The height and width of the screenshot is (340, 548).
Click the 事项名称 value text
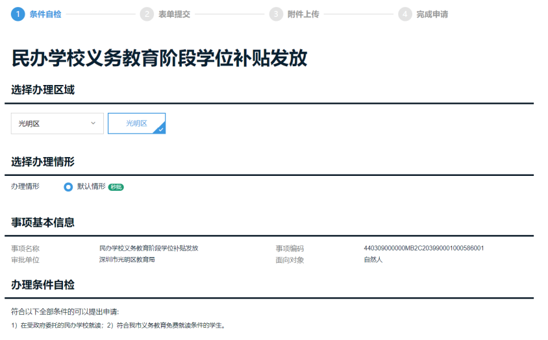tap(149, 248)
